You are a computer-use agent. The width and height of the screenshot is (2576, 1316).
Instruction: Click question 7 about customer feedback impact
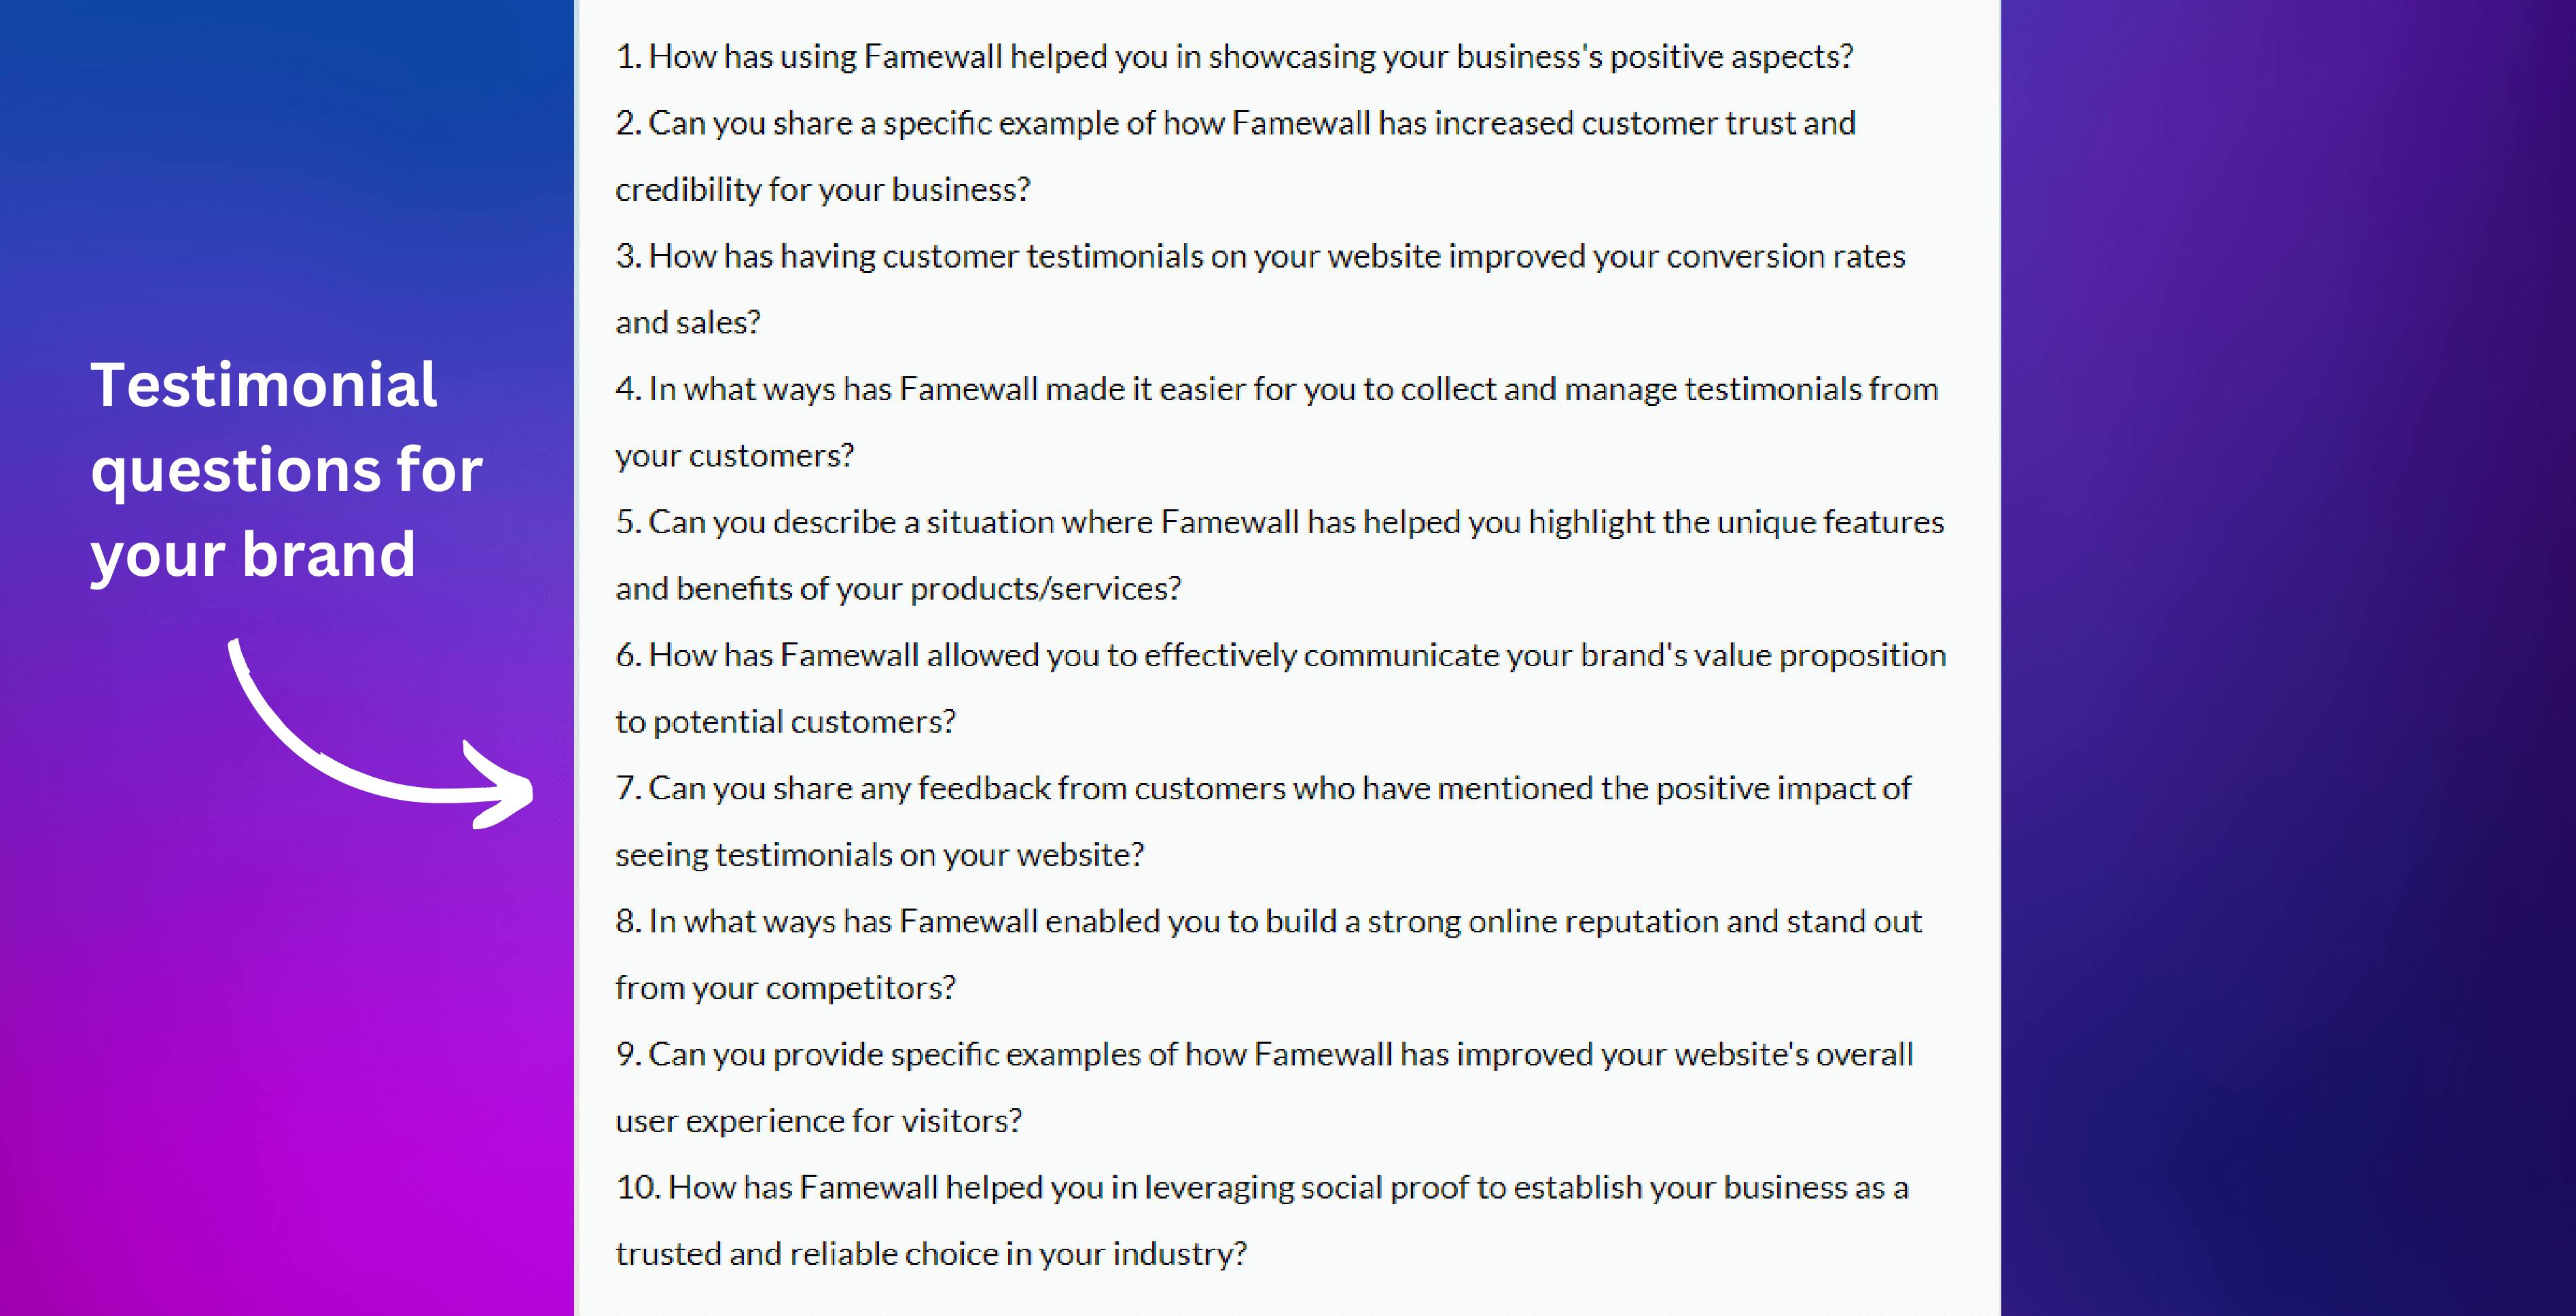[x=1263, y=788]
